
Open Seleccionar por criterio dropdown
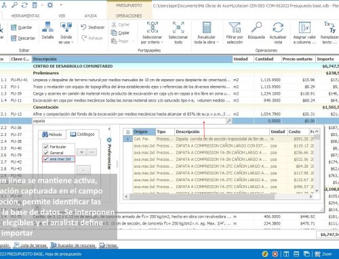(x=162, y=43)
